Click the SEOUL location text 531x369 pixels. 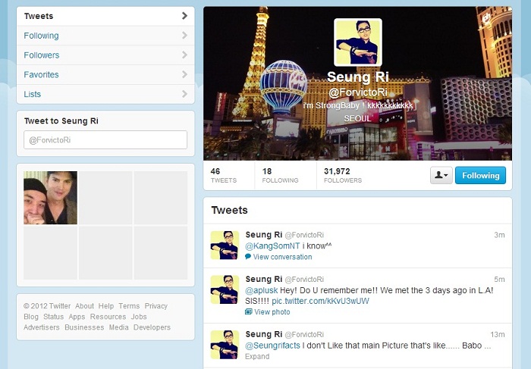(x=357, y=118)
